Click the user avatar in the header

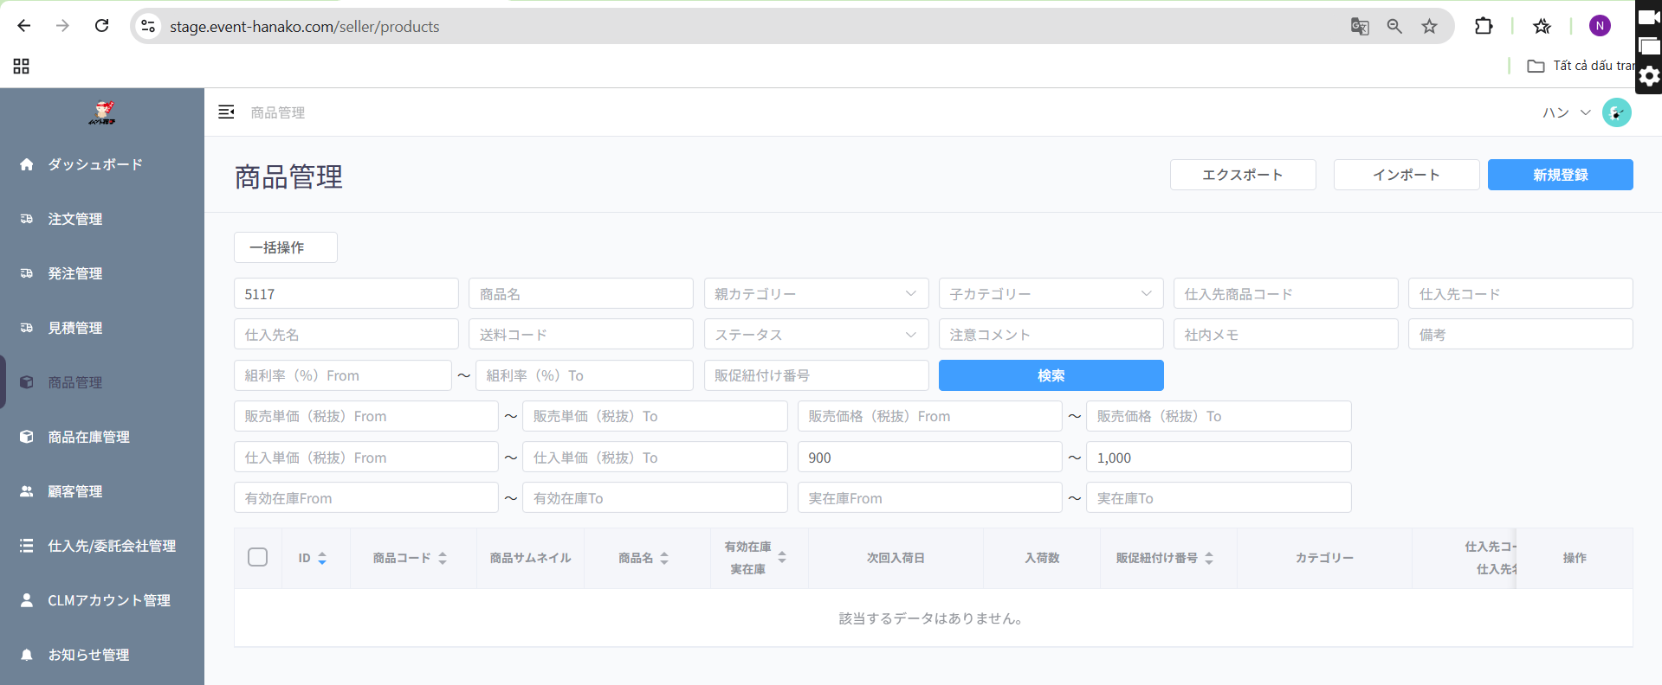(x=1616, y=112)
